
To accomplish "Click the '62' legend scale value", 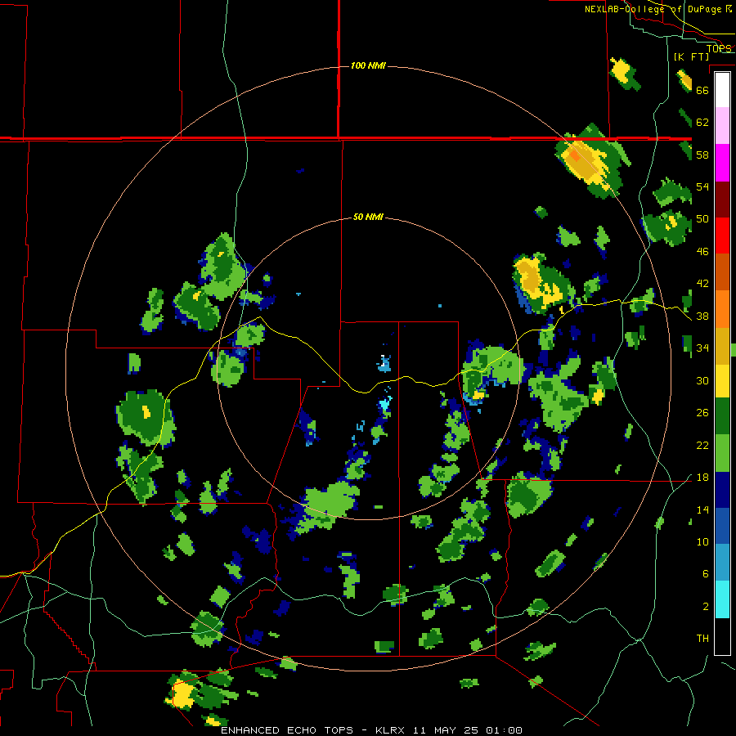I will coord(702,123).
